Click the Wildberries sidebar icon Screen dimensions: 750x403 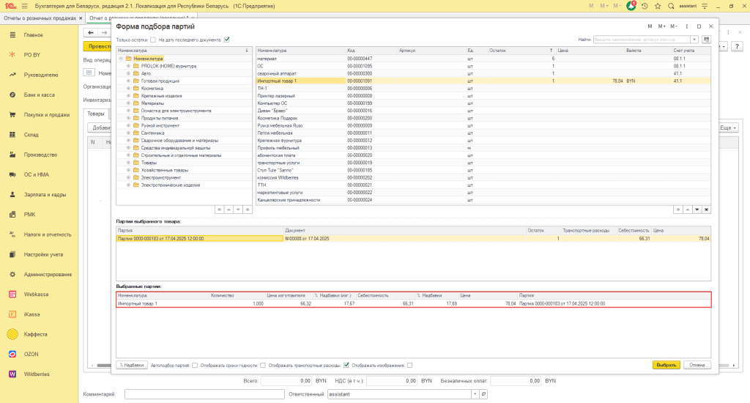coord(12,374)
